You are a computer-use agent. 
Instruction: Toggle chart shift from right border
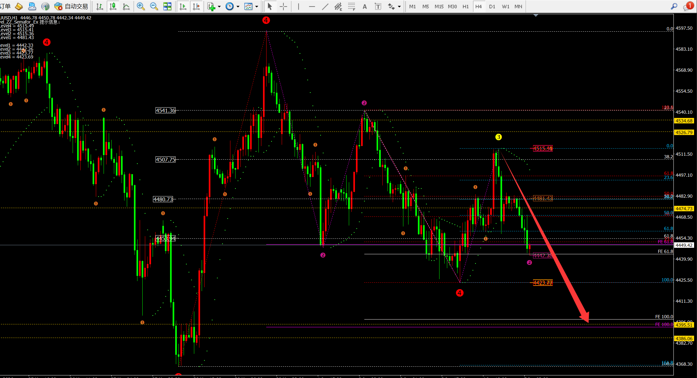click(196, 6)
